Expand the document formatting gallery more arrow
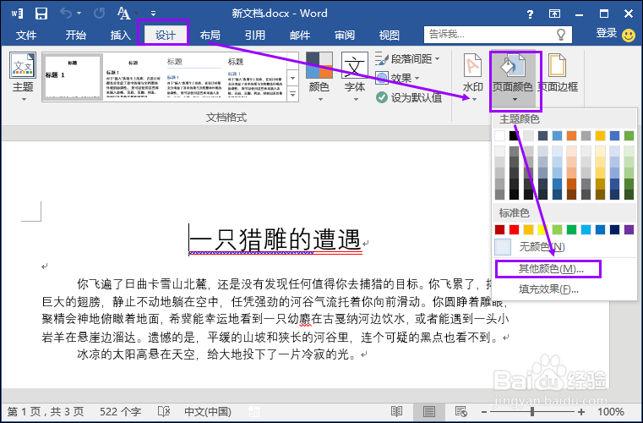The width and height of the screenshot is (643, 423). click(293, 94)
